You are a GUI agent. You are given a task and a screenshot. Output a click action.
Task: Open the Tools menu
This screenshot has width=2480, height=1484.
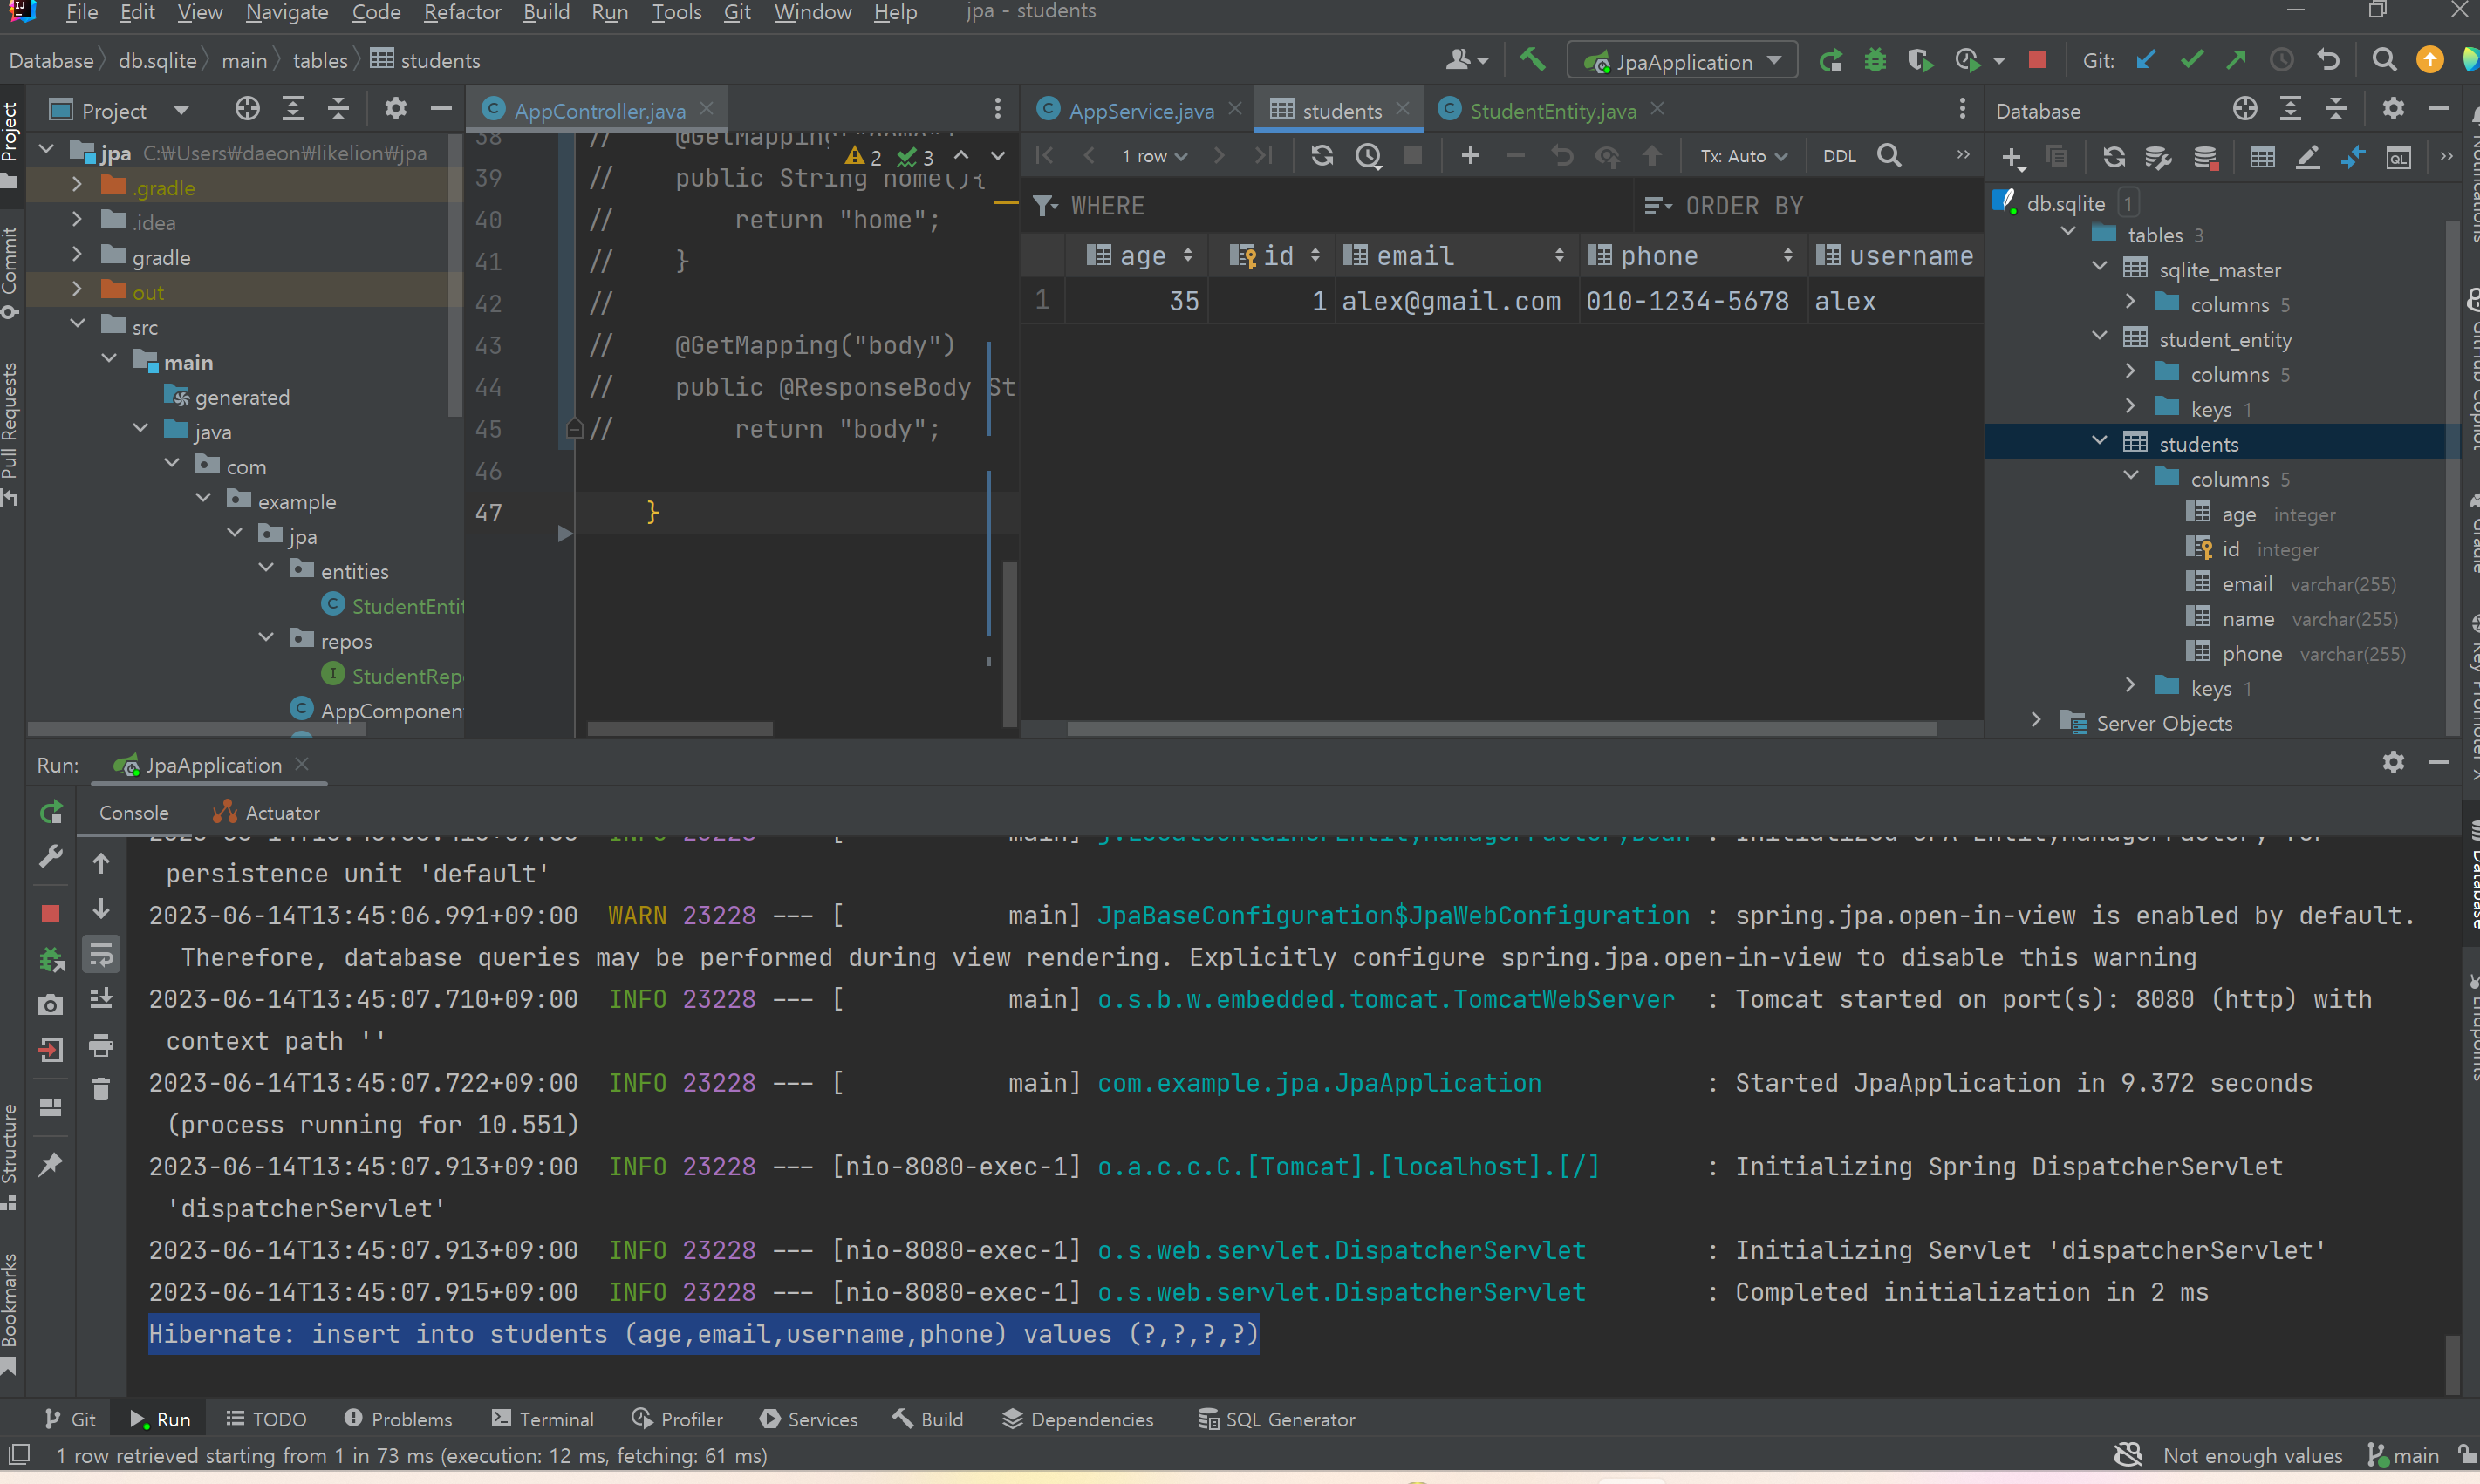676,12
